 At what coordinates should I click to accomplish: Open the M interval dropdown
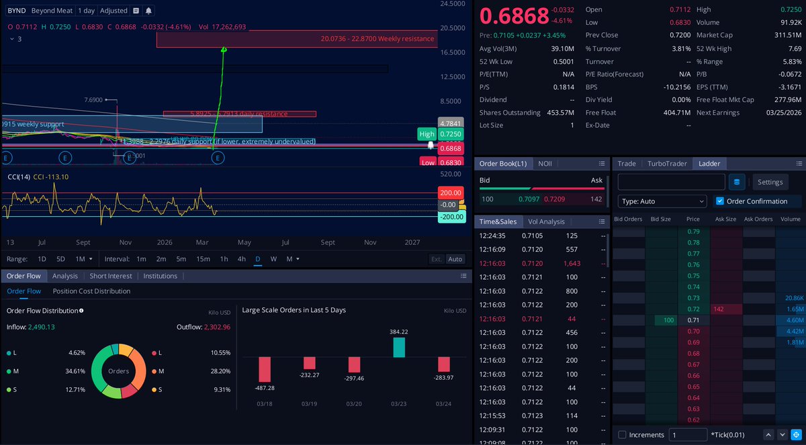tap(293, 259)
